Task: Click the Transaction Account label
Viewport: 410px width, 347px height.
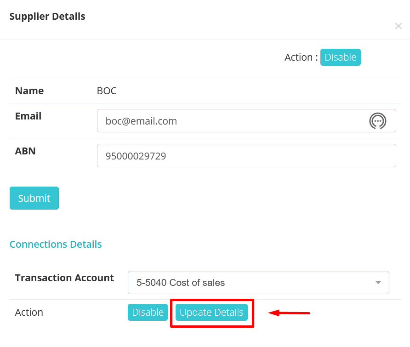Action: pos(64,278)
